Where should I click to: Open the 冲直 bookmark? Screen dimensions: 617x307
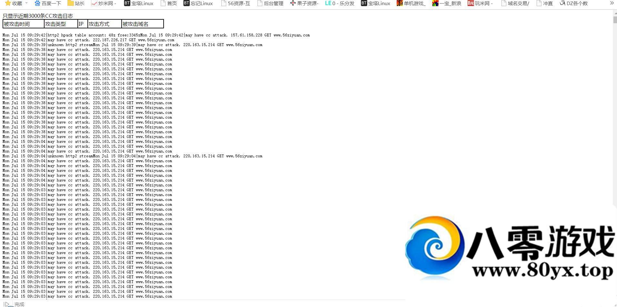point(545,3)
